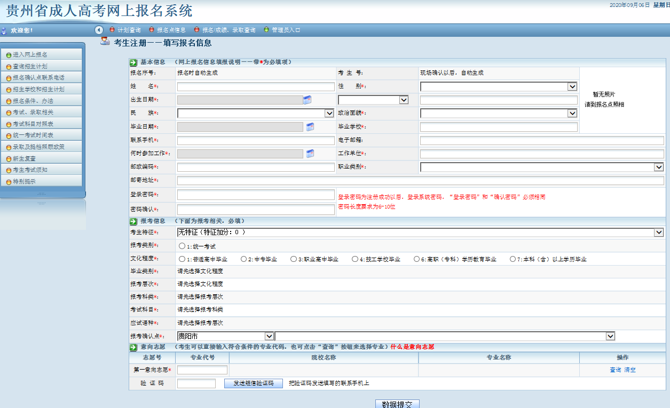Open the 性别 dropdown

coord(498,86)
